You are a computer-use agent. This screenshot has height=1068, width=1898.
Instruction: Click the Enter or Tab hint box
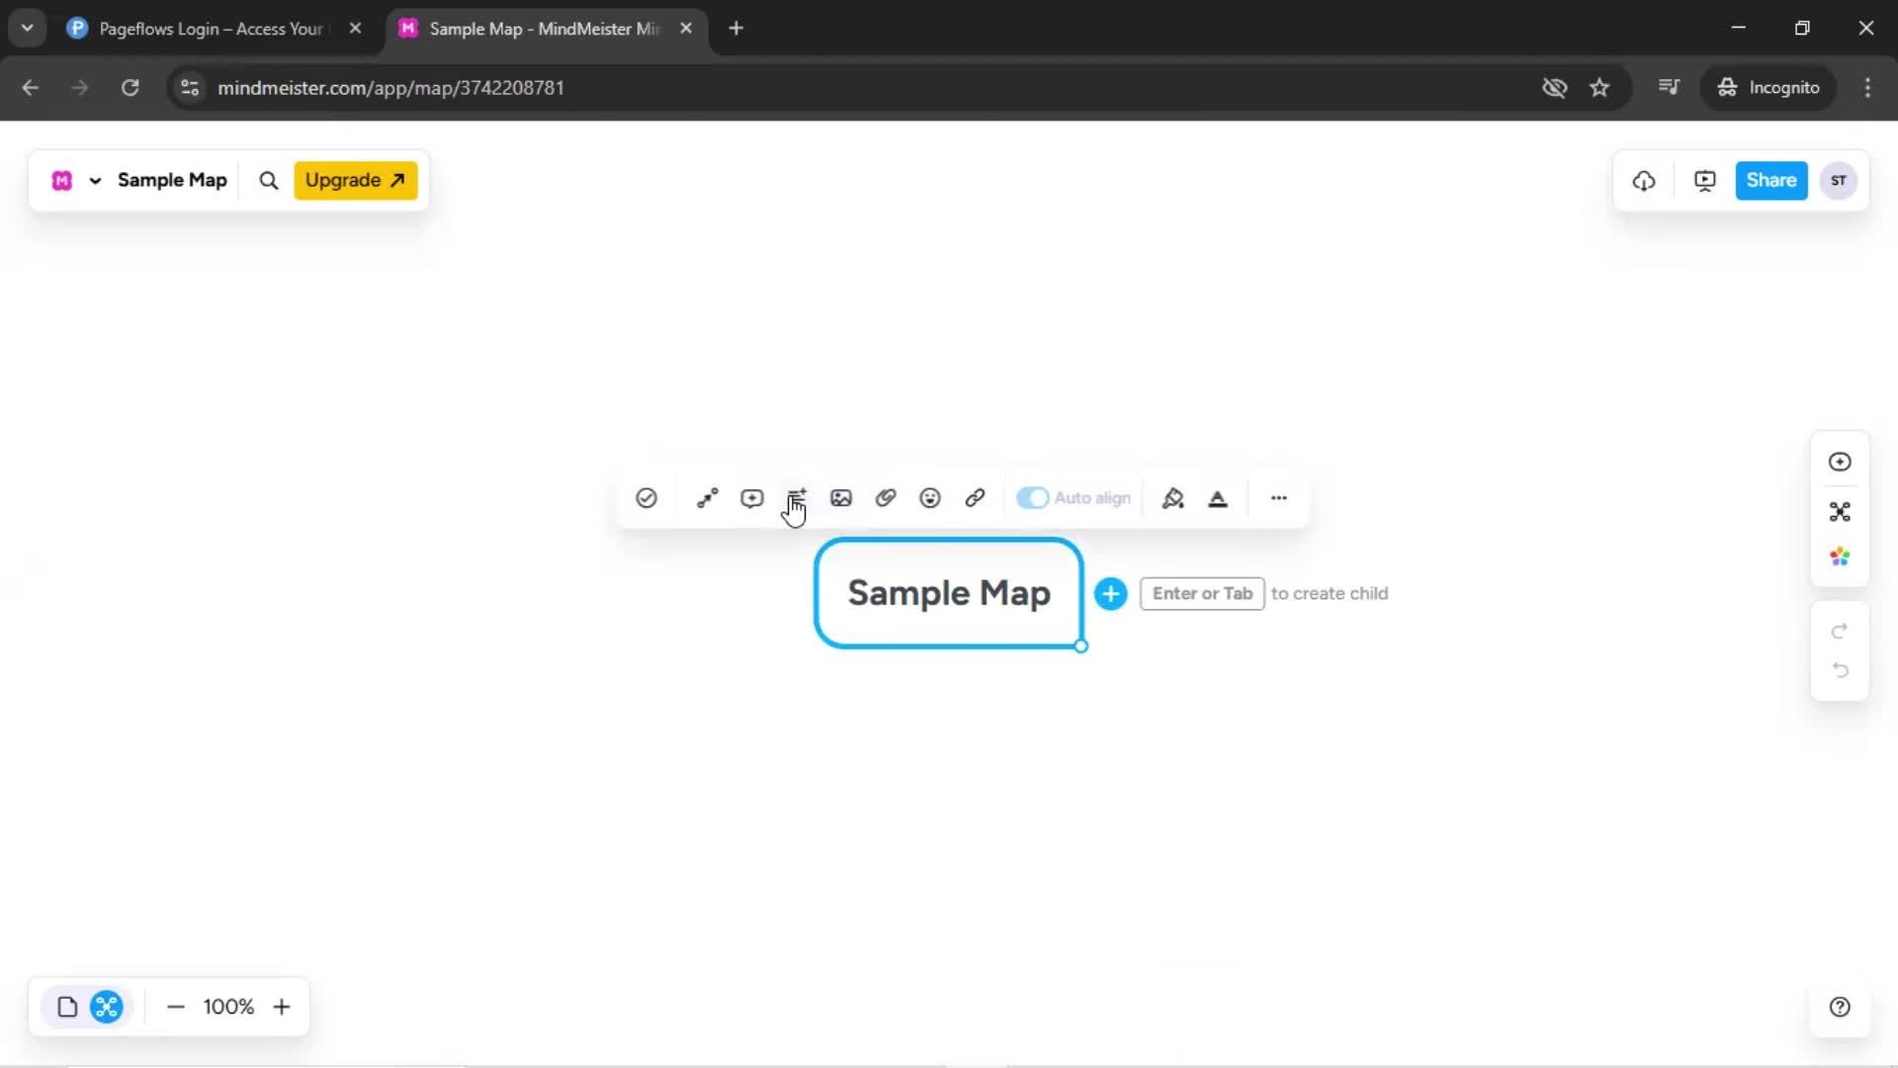(x=1202, y=593)
